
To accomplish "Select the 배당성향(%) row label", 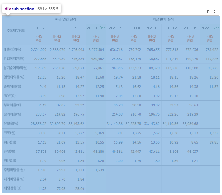I will pos(12,188).
